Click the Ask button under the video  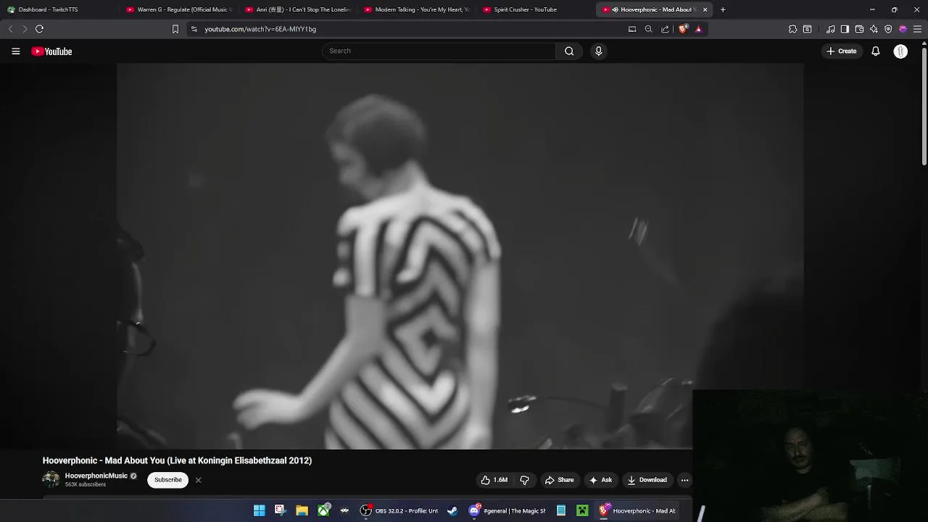[600, 480]
